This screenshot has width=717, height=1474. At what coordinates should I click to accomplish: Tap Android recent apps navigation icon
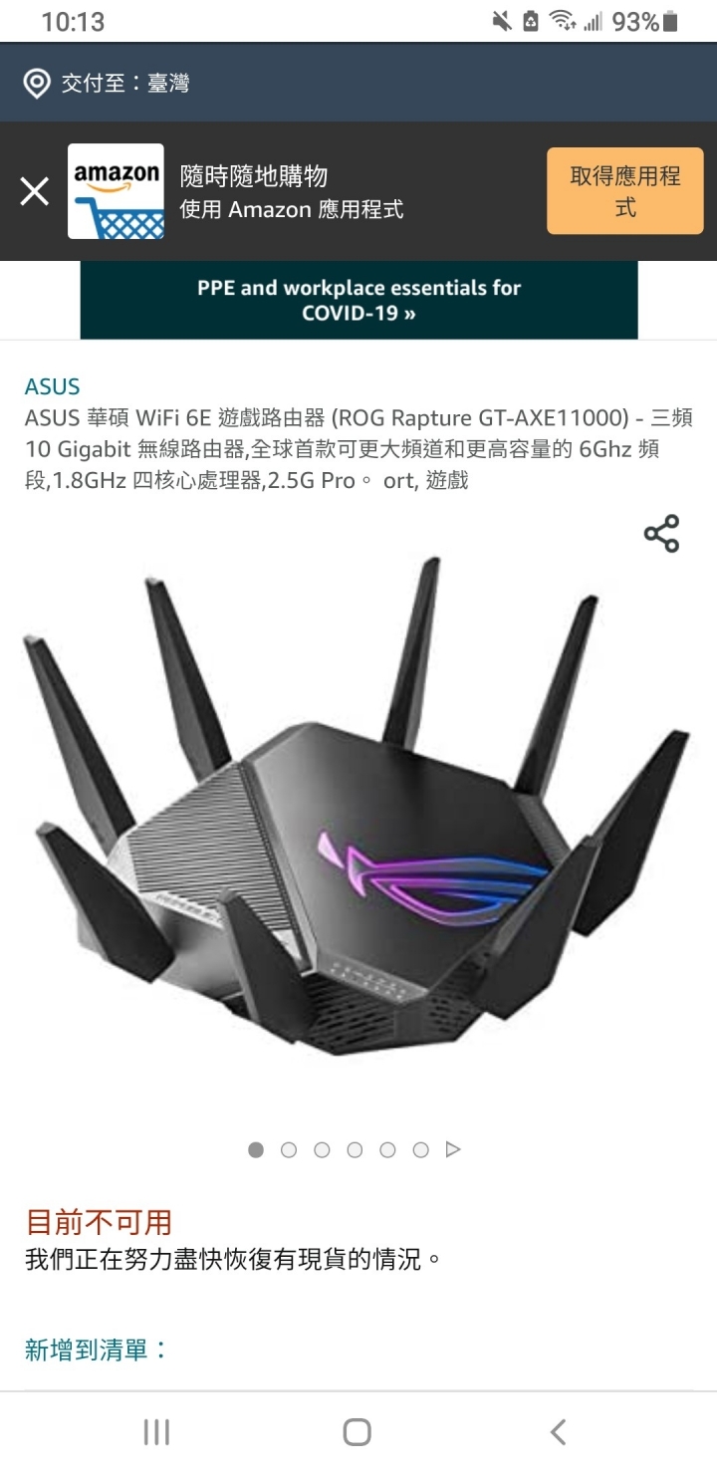click(x=156, y=1432)
